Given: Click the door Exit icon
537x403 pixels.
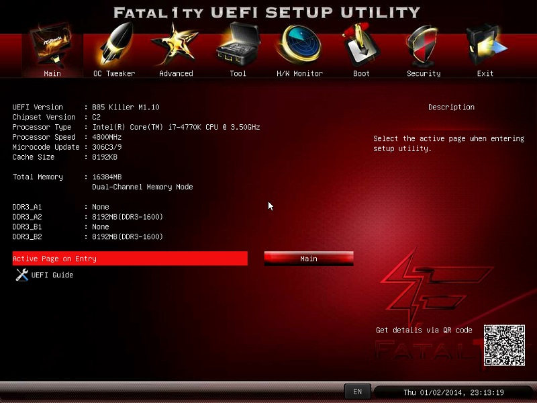Looking at the screenshot, I should pyautogui.click(x=485, y=44).
